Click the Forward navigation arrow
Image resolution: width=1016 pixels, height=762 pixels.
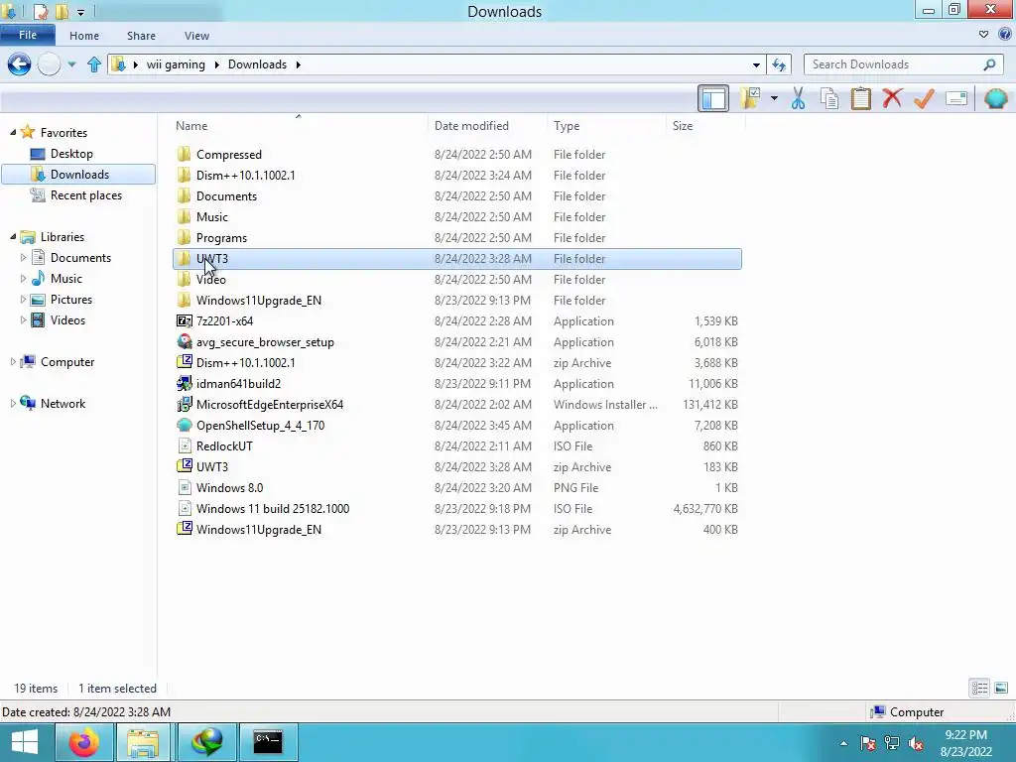click(x=49, y=64)
